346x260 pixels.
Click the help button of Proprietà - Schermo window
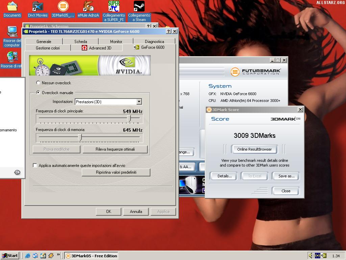point(149,26)
